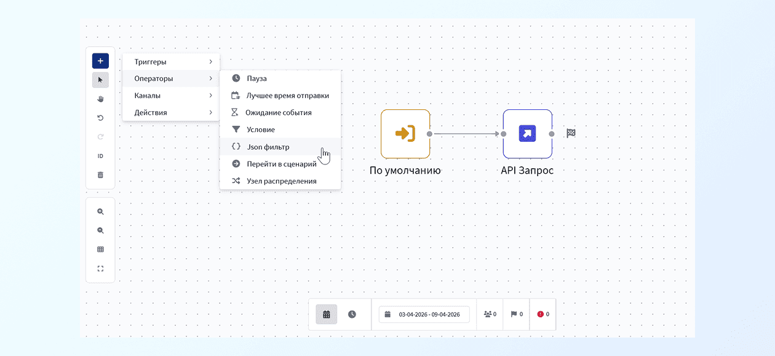The height and width of the screenshot is (356, 775).
Task: Click the trash delete icon
Action: point(100,175)
